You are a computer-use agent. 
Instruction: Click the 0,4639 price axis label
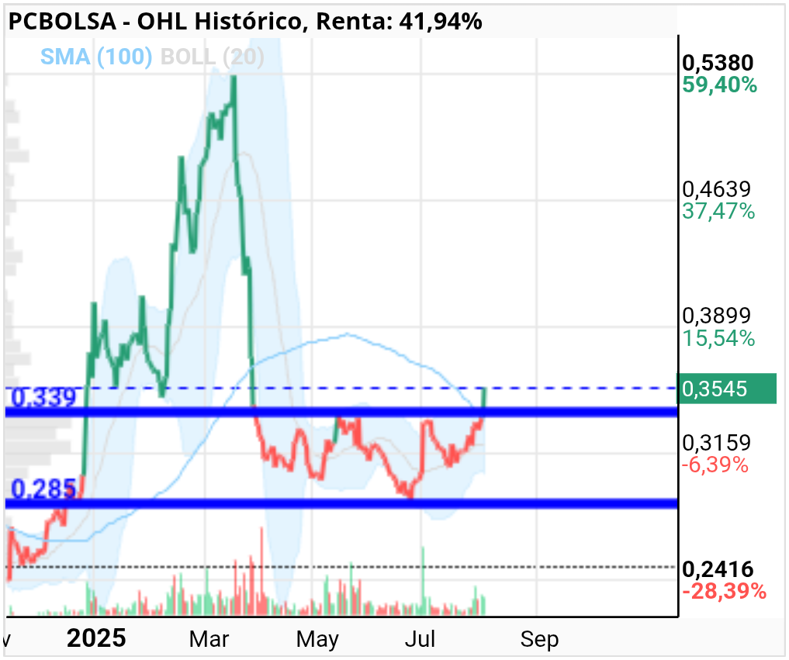click(717, 190)
